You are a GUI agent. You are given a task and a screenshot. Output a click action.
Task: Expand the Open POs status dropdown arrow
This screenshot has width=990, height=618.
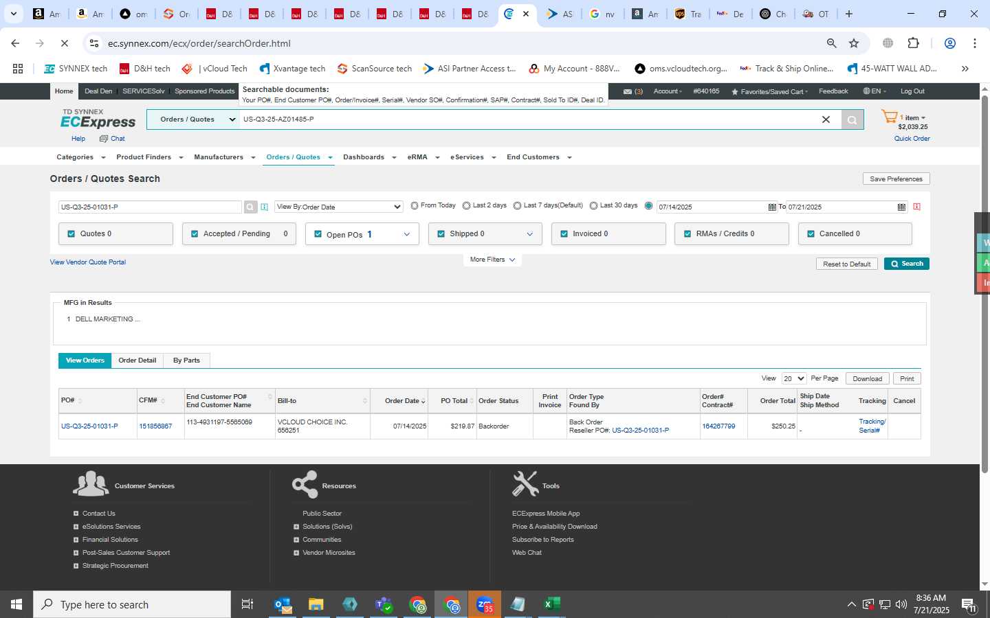[406, 234]
